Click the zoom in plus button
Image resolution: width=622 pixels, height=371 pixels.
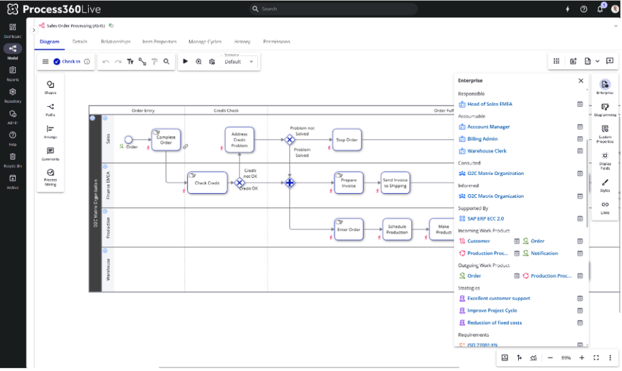581,358
